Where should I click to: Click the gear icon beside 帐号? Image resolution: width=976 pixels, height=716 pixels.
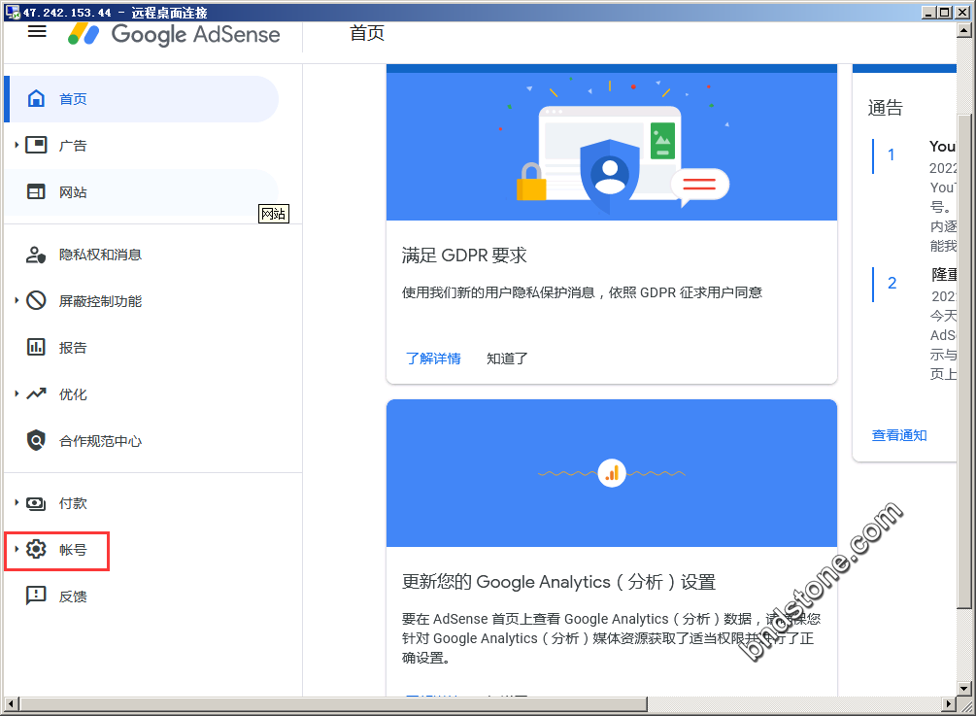click(x=36, y=549)
